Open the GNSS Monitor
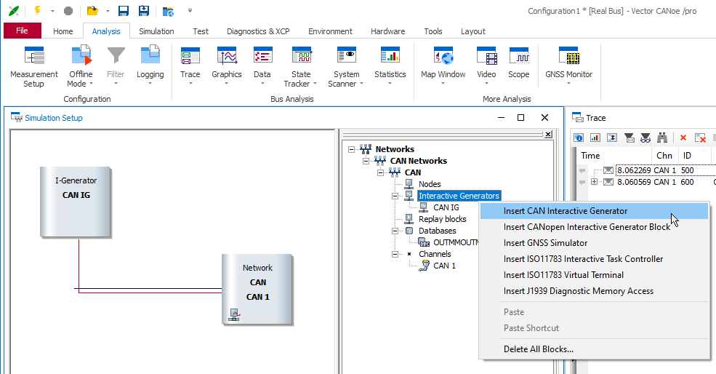The height and width of the screenshot is (374, 716). coord(568,57)
